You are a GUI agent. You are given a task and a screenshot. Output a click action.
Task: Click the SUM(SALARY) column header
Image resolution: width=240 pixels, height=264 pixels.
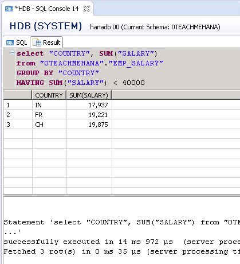tap(89, 95)
